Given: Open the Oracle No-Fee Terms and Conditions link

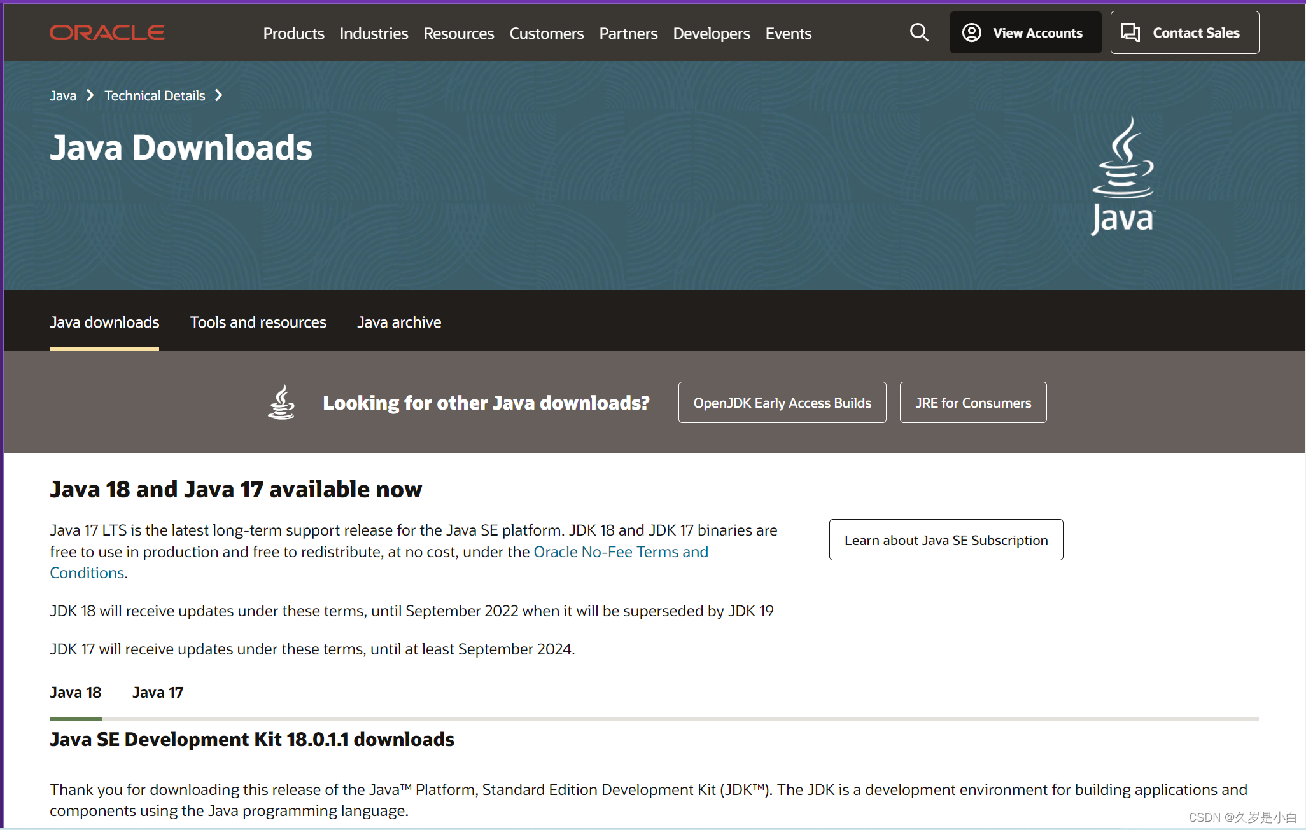Looking at the screenshot, I should [621, 551].
